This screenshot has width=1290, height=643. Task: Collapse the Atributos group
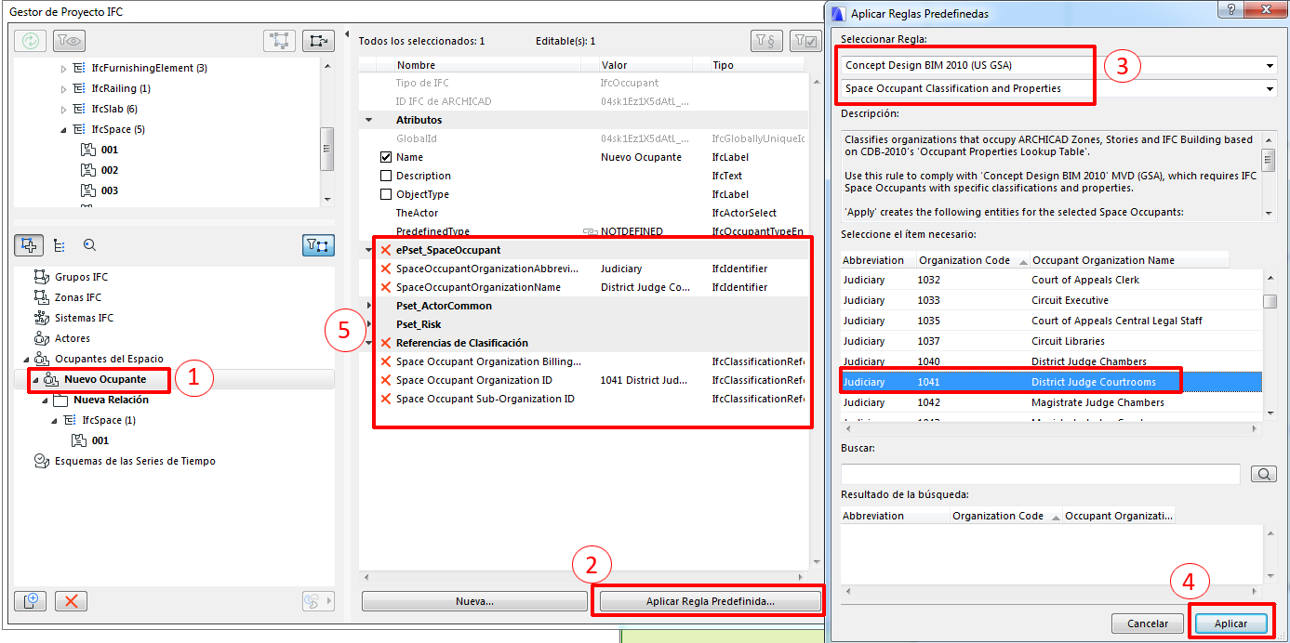[369, 120]
